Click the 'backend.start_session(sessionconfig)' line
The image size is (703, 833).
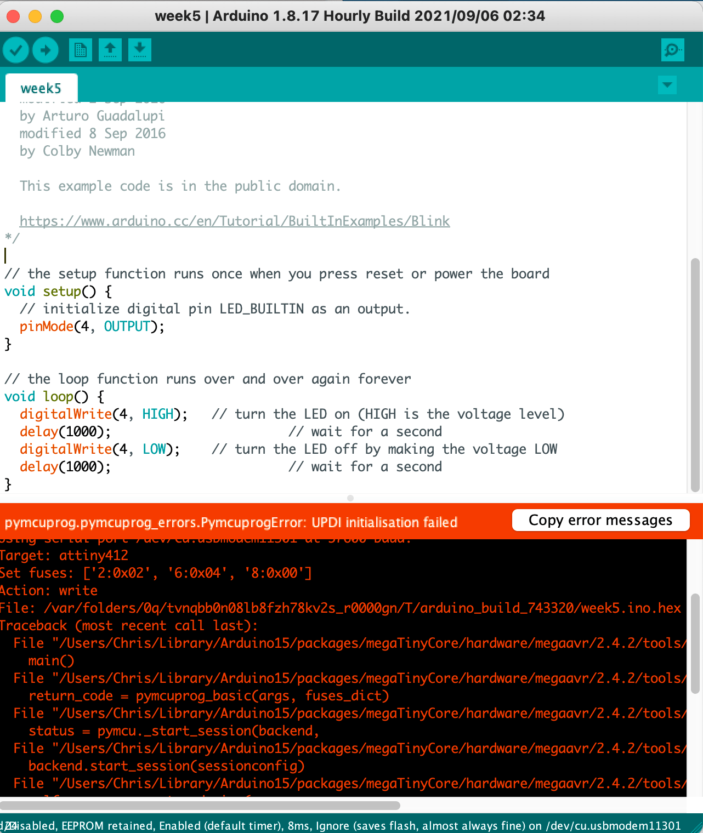(167, 766)
